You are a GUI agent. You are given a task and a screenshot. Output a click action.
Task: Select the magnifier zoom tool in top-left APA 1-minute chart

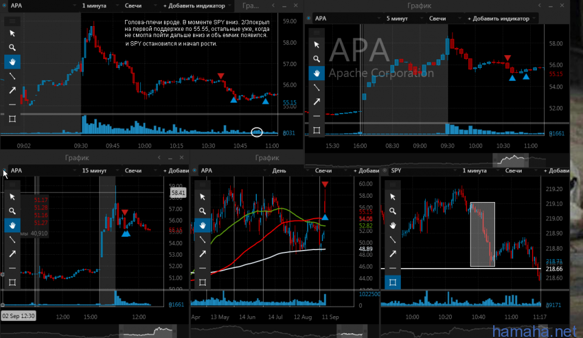click(12, 47)
